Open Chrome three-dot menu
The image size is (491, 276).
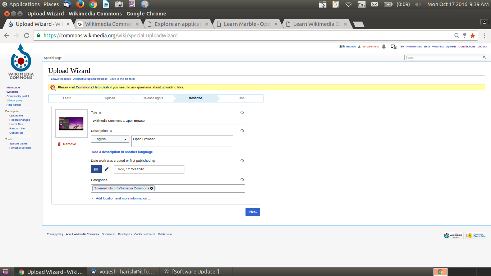485,36
